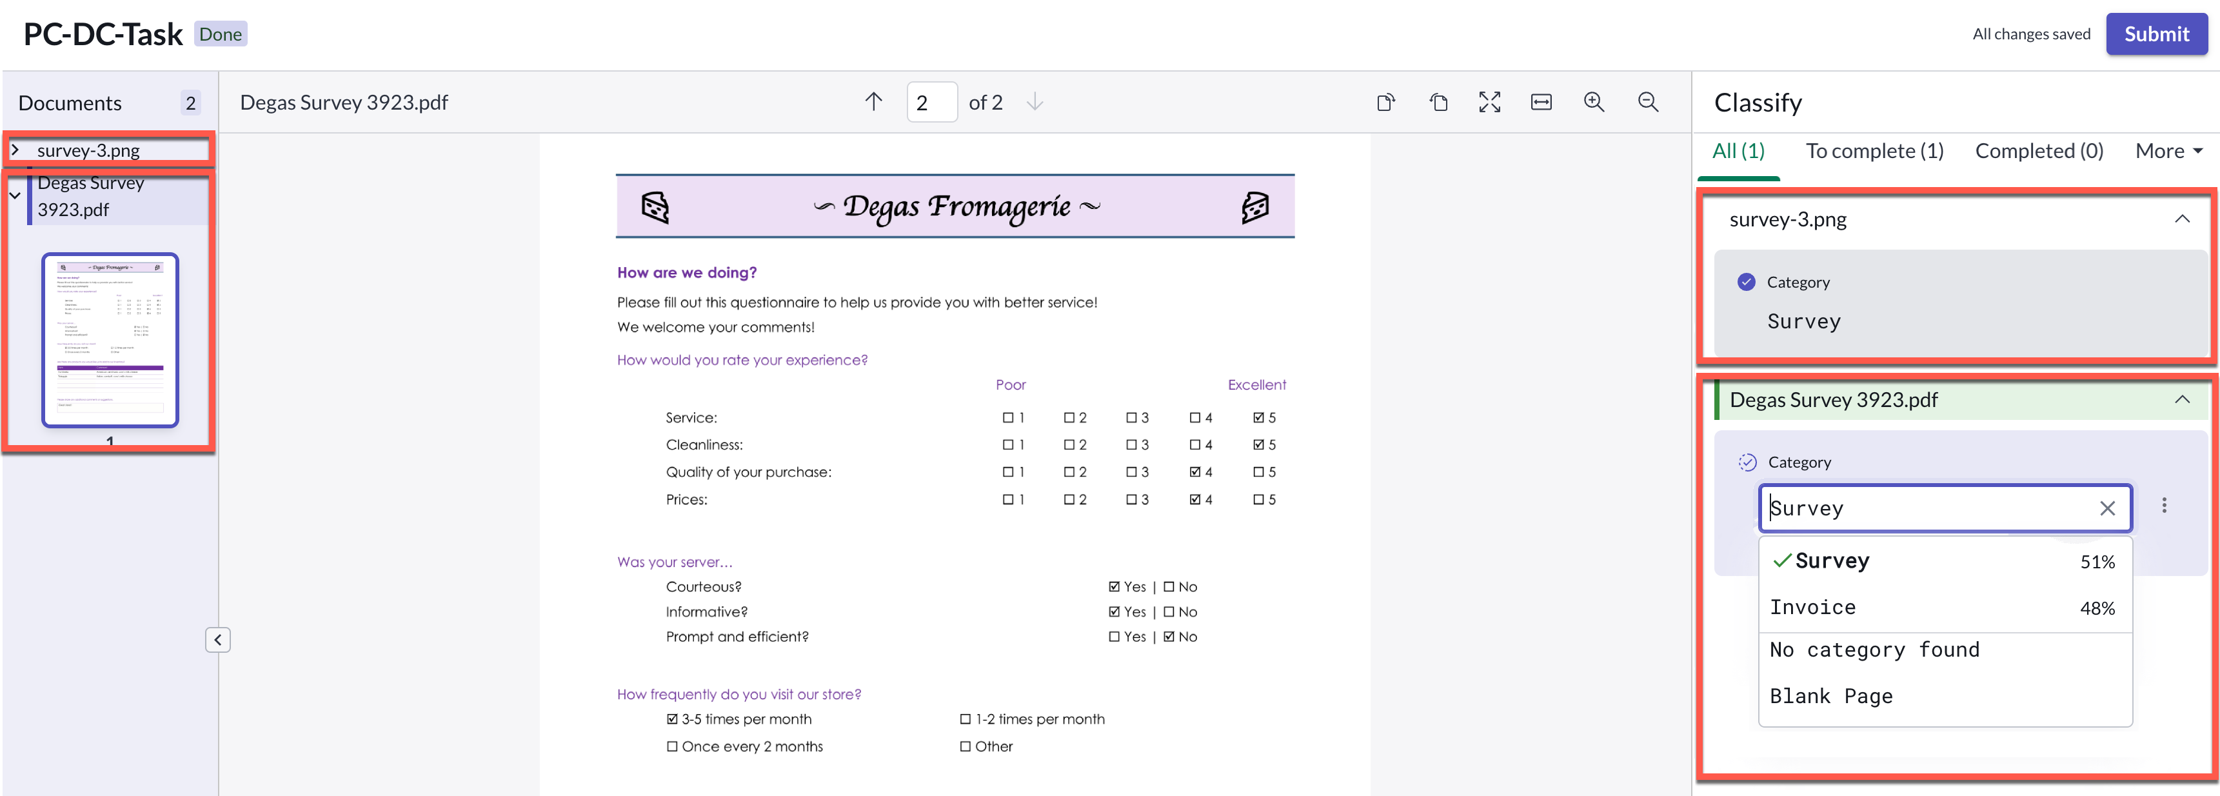Image resolution: width=2220 pixels, height=796 pixels.
Task: Switch to the All (1) tab
Action: point(1738,151)
